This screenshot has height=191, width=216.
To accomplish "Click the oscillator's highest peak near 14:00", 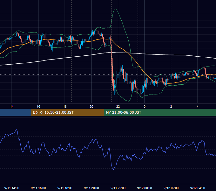I will point(17,130).
